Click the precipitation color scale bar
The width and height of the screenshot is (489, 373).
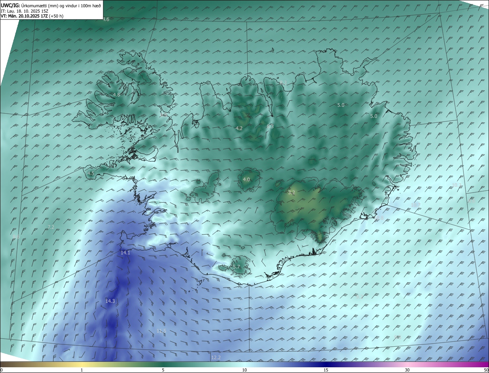tap(244, 365)
